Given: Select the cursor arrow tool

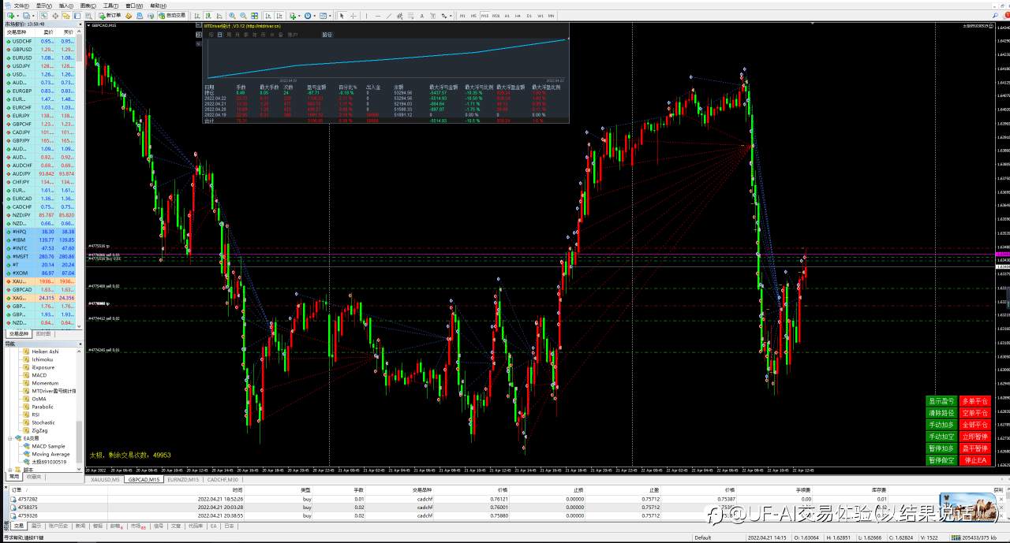Looking at the screenshot, I should (342, 15).
